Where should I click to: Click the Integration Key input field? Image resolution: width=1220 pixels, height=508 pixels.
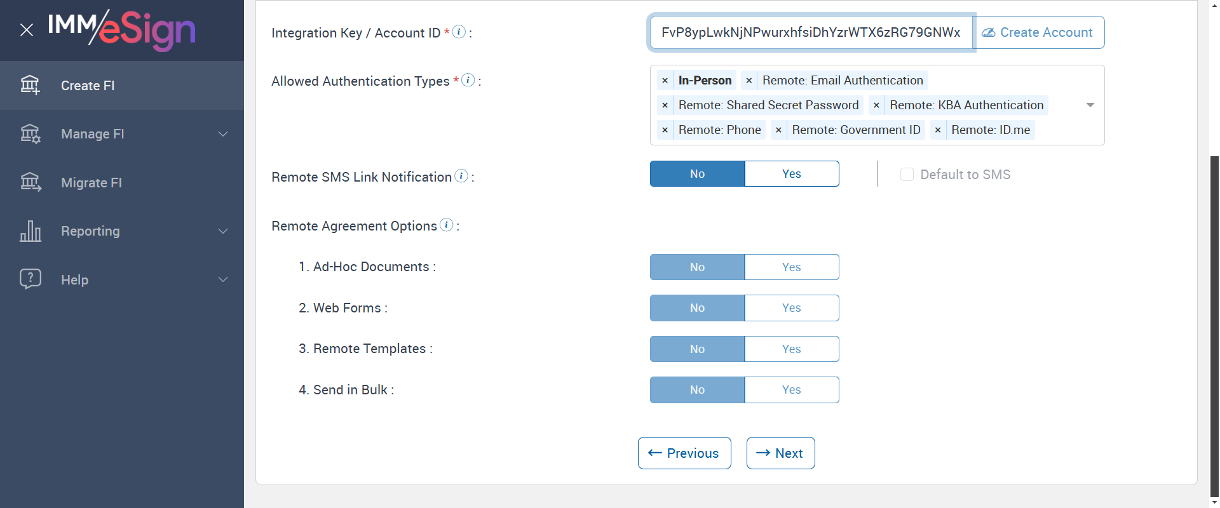click(x=810, y=32)
